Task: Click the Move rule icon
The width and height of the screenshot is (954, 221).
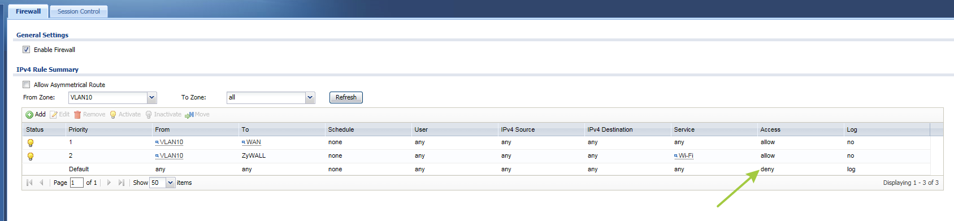Action: pyautogui.click(x=189, y=115)
